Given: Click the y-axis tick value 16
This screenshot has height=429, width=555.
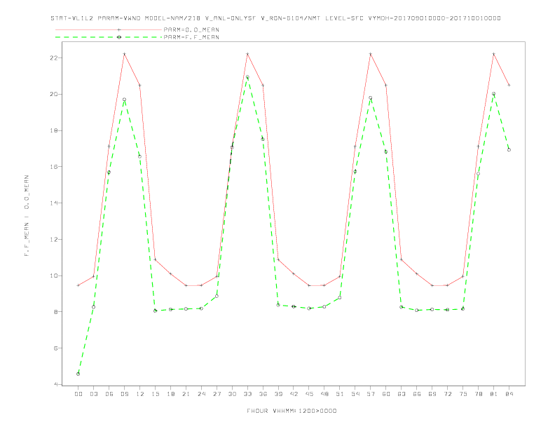Looking at the screenshot, I should pyautogui.click(x=53, y=167).
